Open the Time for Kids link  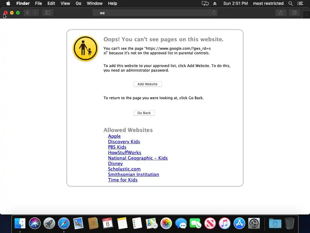(x=123, y=180)
